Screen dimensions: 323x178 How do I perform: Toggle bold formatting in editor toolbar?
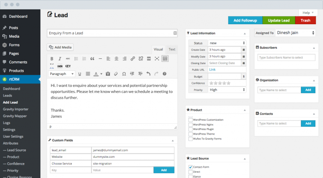[x=52, y=59]
